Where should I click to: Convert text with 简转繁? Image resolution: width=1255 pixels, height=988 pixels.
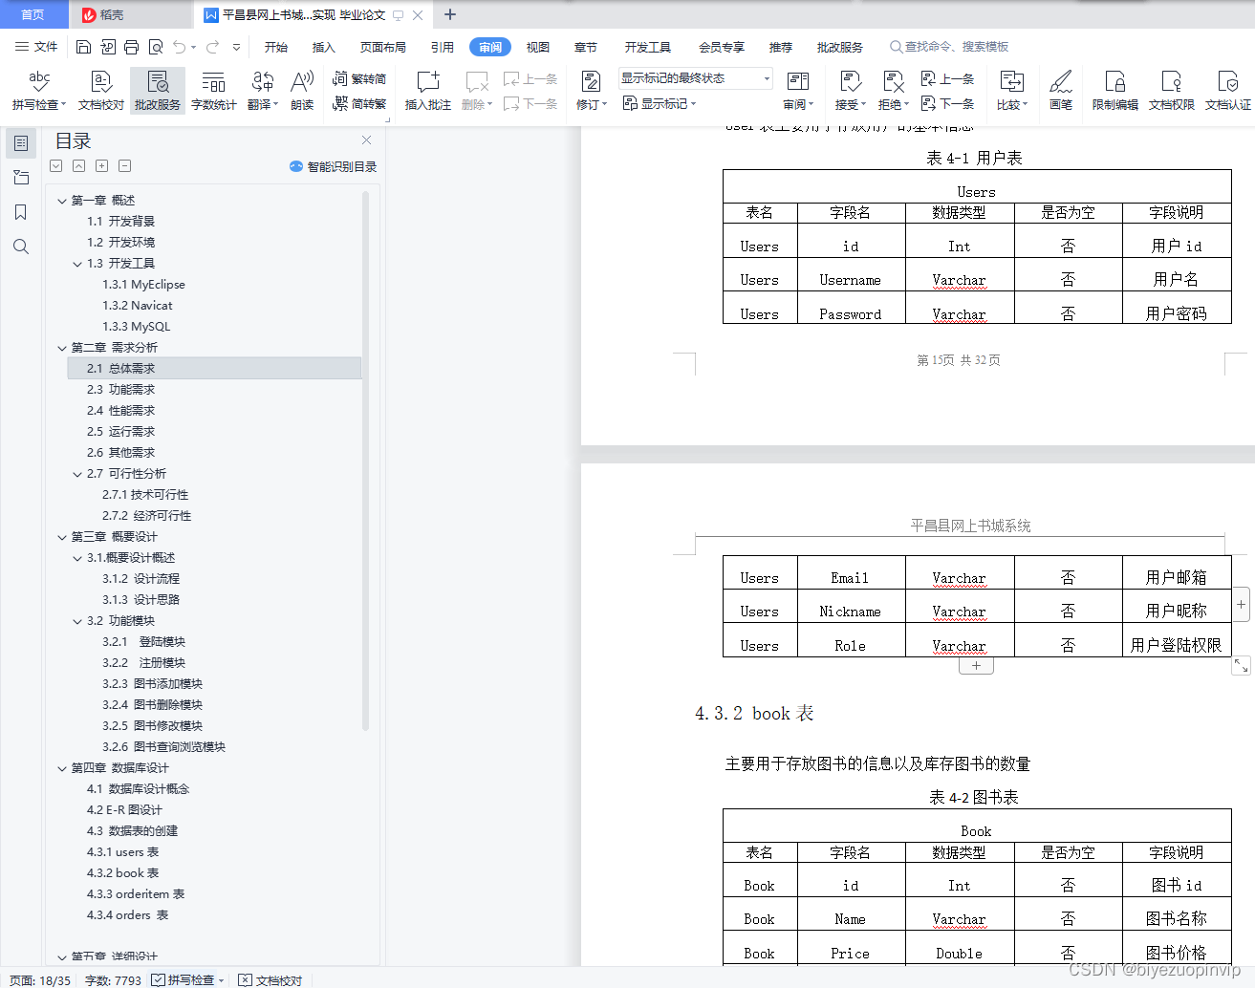pos(359,103)
